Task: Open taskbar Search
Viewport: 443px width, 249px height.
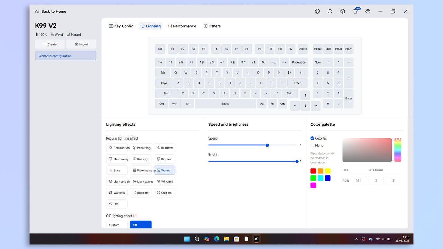Action: 197,239
